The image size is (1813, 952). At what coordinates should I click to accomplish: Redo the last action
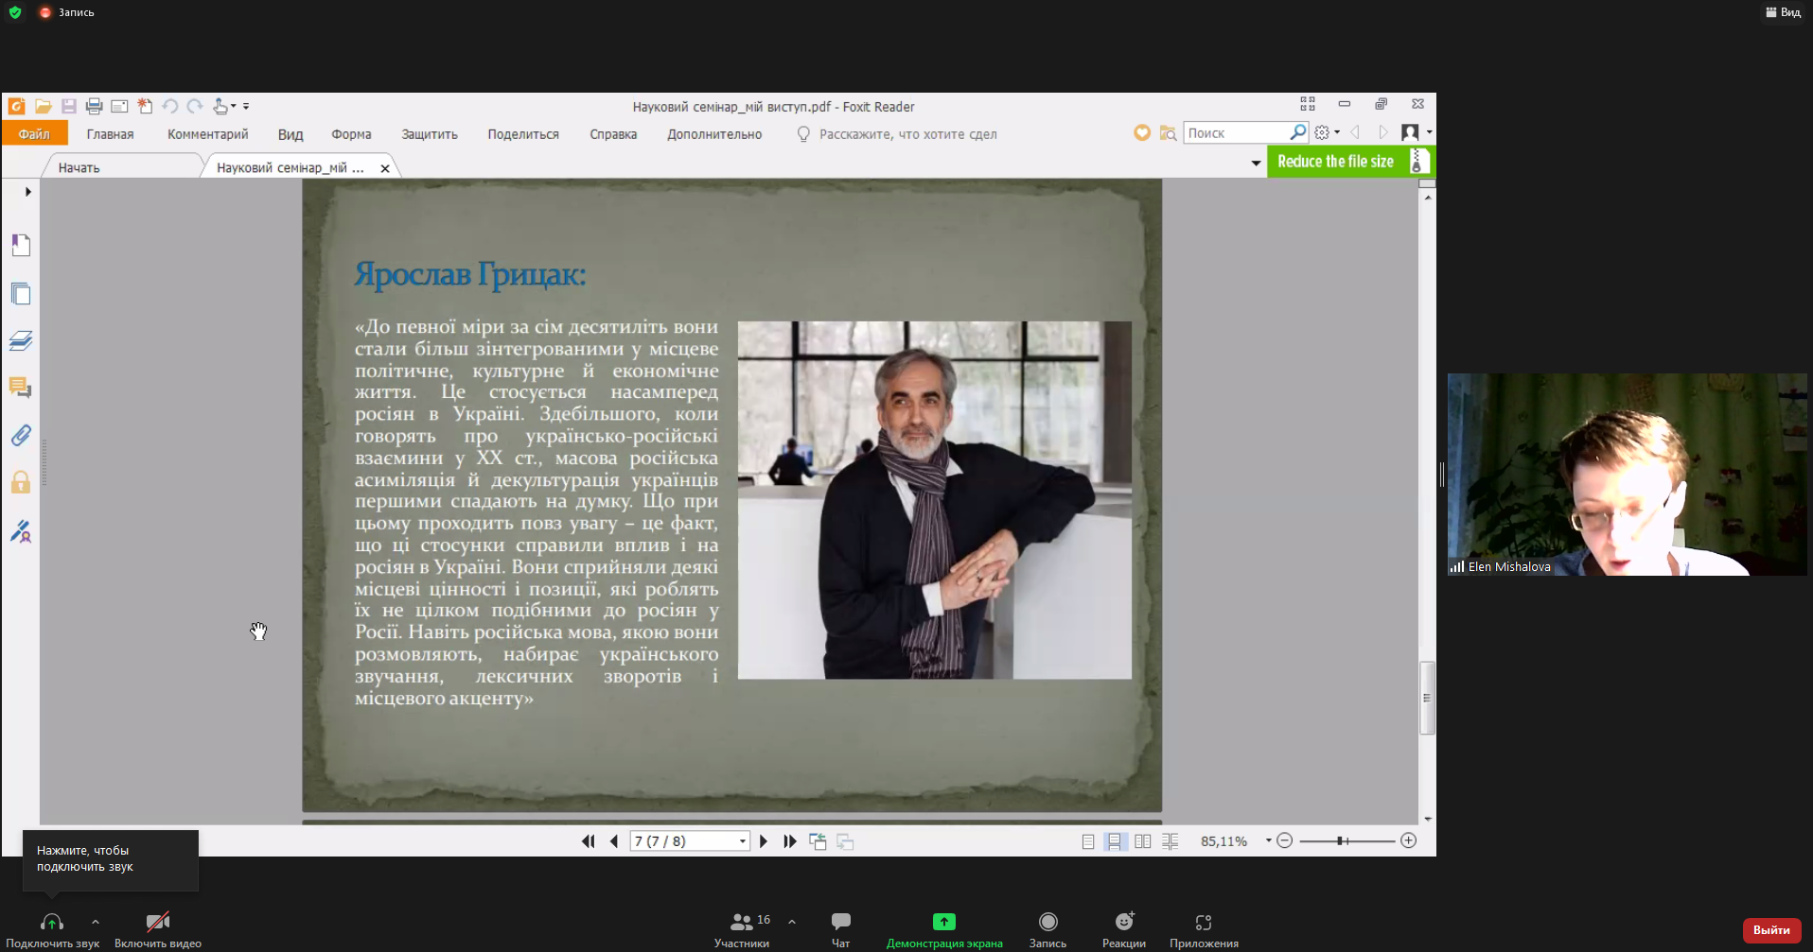(195, 107)
